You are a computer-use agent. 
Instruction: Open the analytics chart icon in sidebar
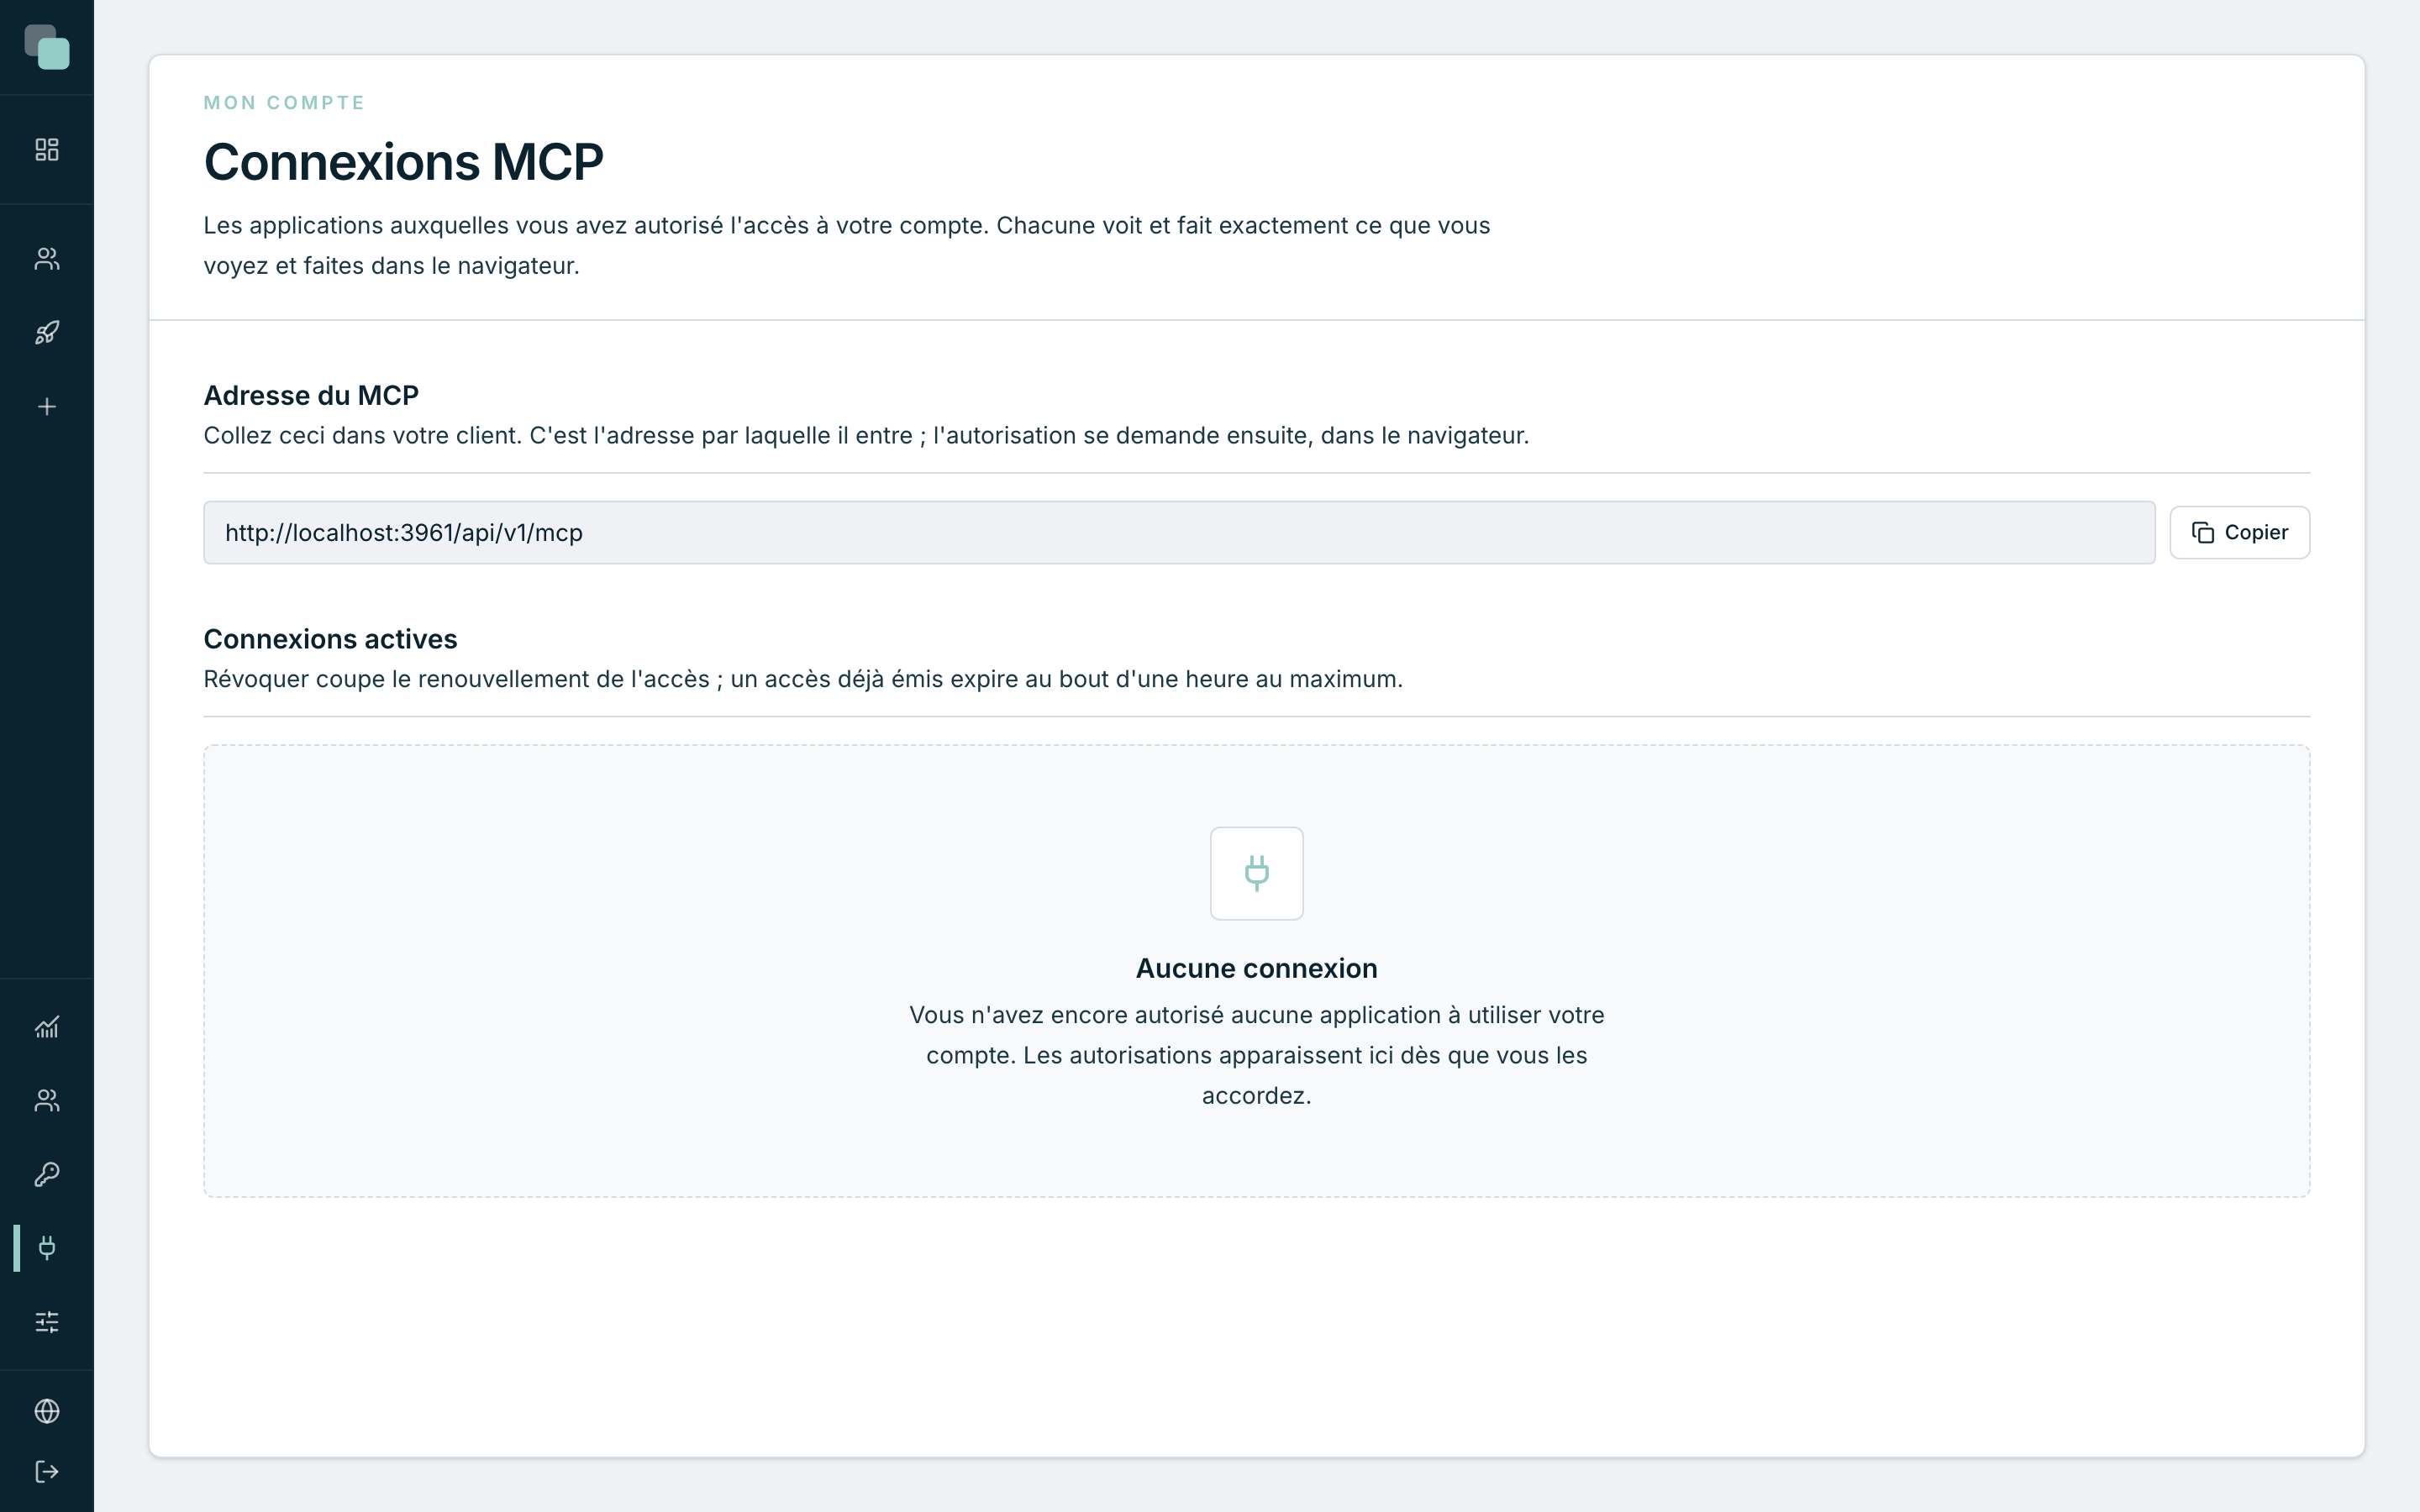47,1027
